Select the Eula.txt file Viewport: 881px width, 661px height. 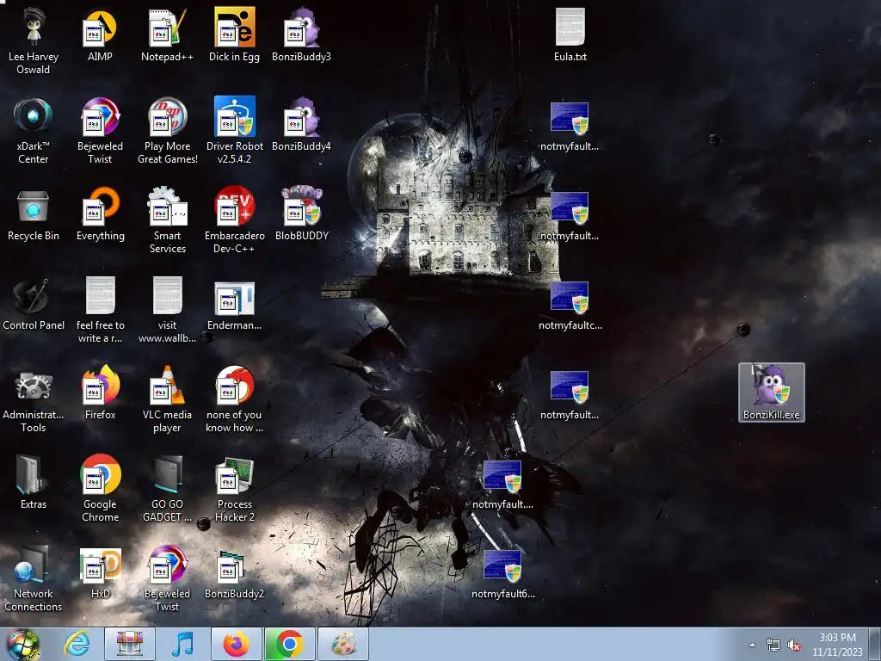click(570, 35)
